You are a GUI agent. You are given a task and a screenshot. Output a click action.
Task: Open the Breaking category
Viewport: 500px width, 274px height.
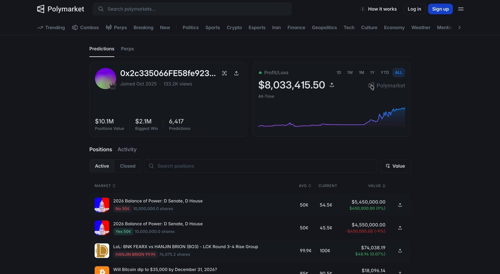[x=143, y=27]
